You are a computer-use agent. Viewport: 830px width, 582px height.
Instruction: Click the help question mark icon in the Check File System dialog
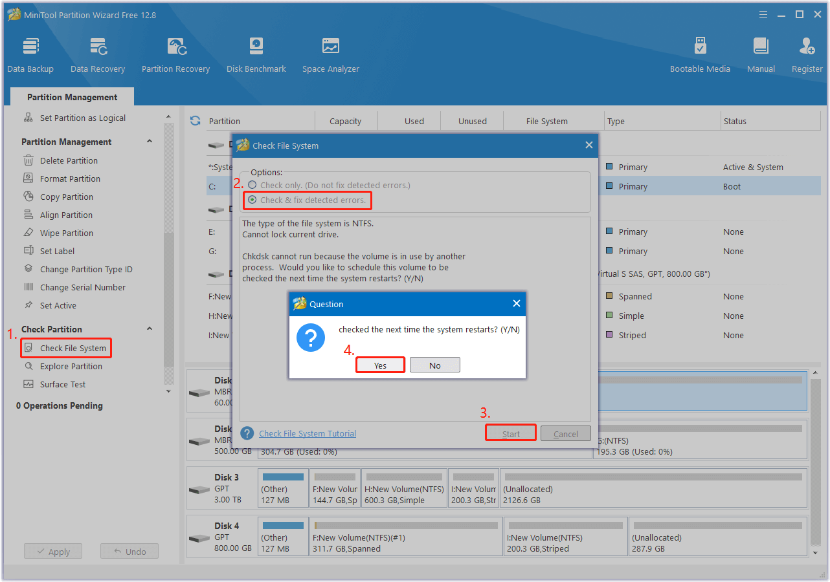pyautogui.click(x=247, y=433)
